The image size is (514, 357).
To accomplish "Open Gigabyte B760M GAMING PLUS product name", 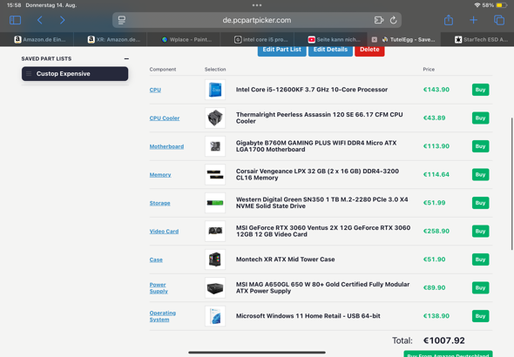I will click(x=316, y=146).
